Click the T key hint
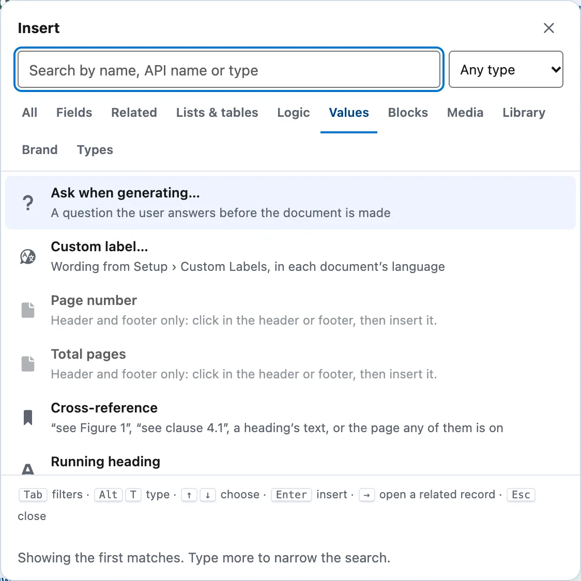 [133, 495]
